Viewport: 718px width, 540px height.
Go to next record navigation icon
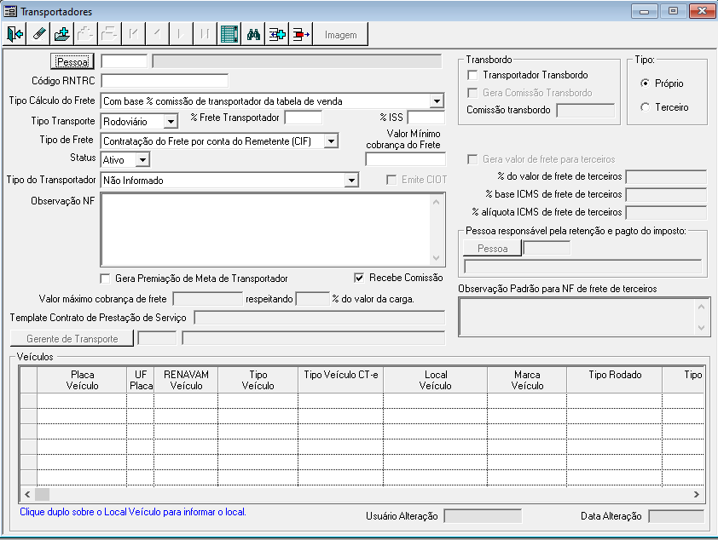pyautogui.click(x=181, y=34)
